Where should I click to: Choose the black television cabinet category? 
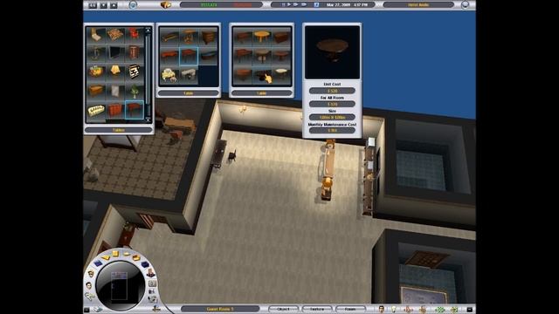(115, 53)
